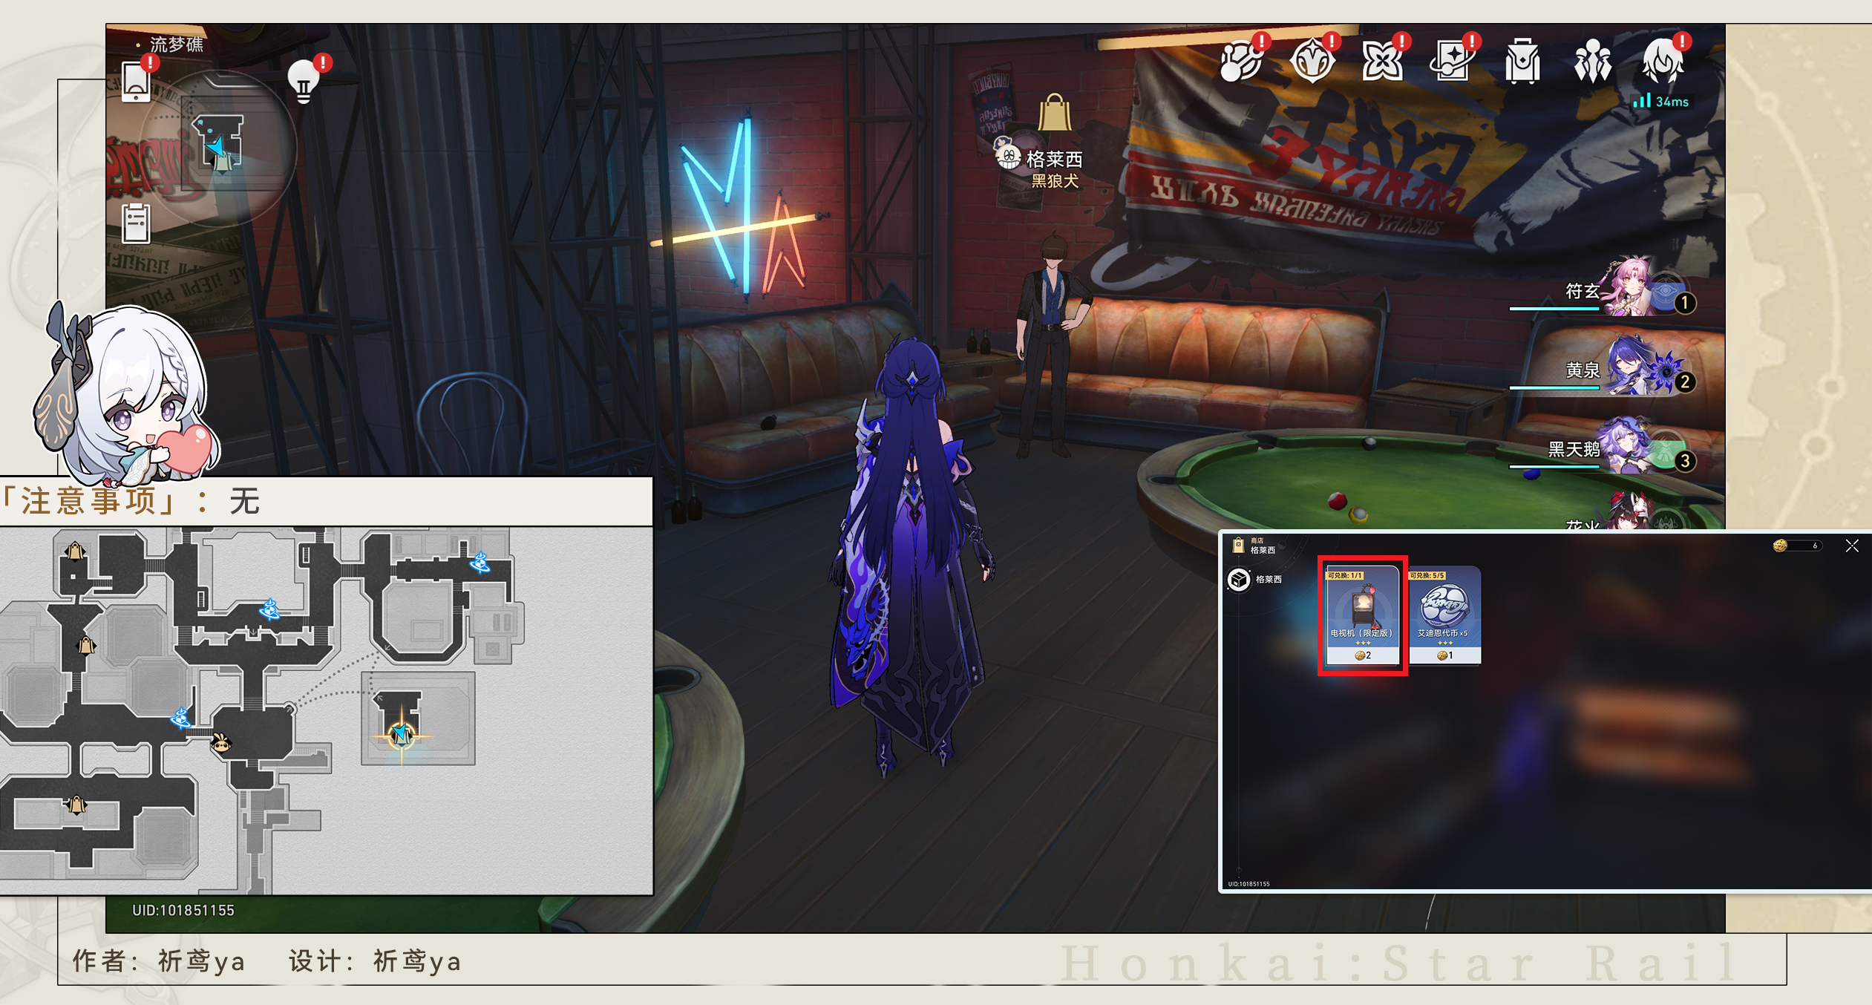Open the second top-bar icon with diamond emblem
The height and width of the screenshot is (1005, 1872).
pyautogui.click(x=1312, y=61)
